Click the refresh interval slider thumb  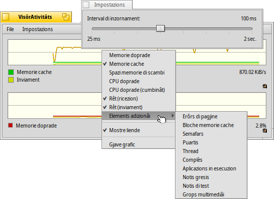pyautogui.click(x=160, y=28)
